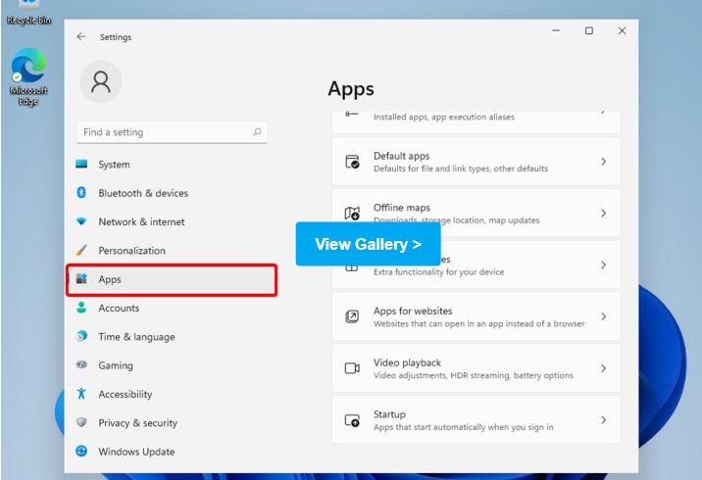This screenshot has height=480, width=702.
Task: Click the Gaming controller icon
Action: click(81, 364)
